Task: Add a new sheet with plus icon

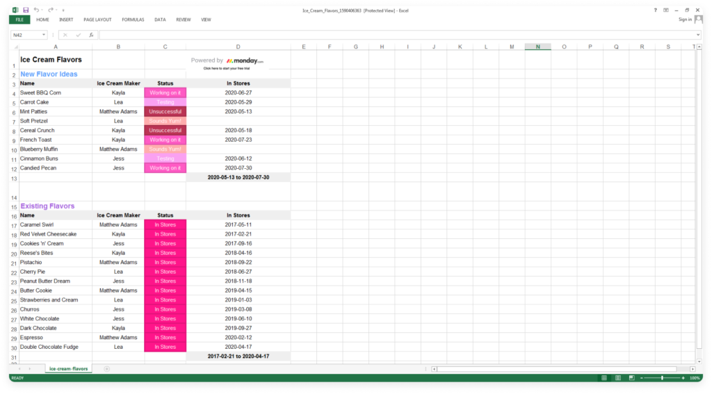Action: [x=106, y=369]
